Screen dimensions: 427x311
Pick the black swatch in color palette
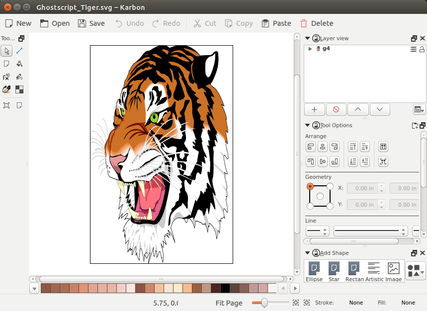pos(225,288)
